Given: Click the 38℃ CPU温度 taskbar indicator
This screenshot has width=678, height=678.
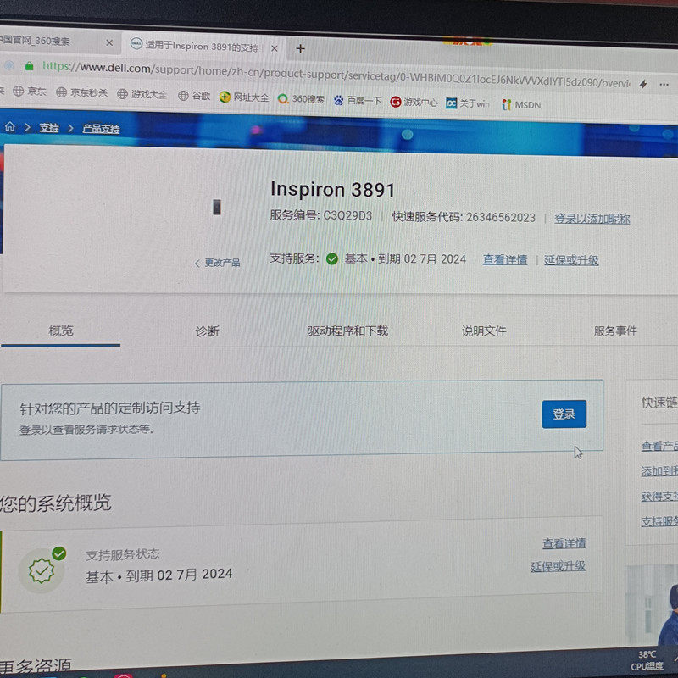Looking at the screenshot, I should pos(647,660).
